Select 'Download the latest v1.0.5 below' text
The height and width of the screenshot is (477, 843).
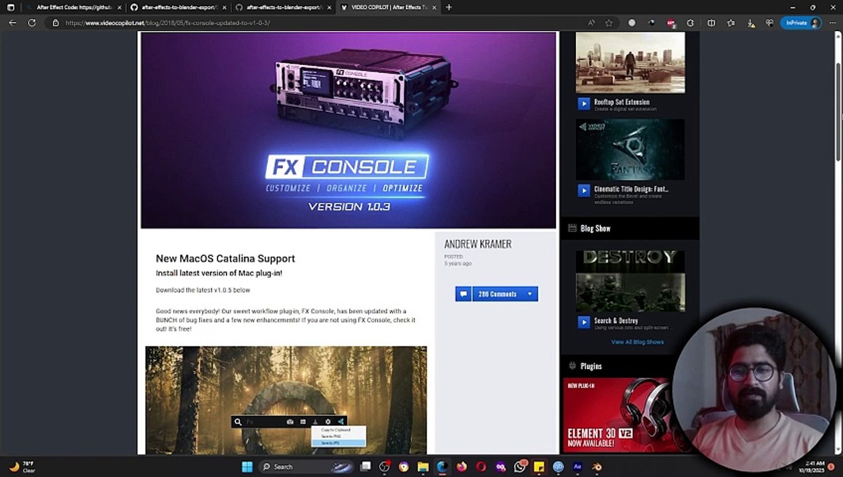point(203,290)
